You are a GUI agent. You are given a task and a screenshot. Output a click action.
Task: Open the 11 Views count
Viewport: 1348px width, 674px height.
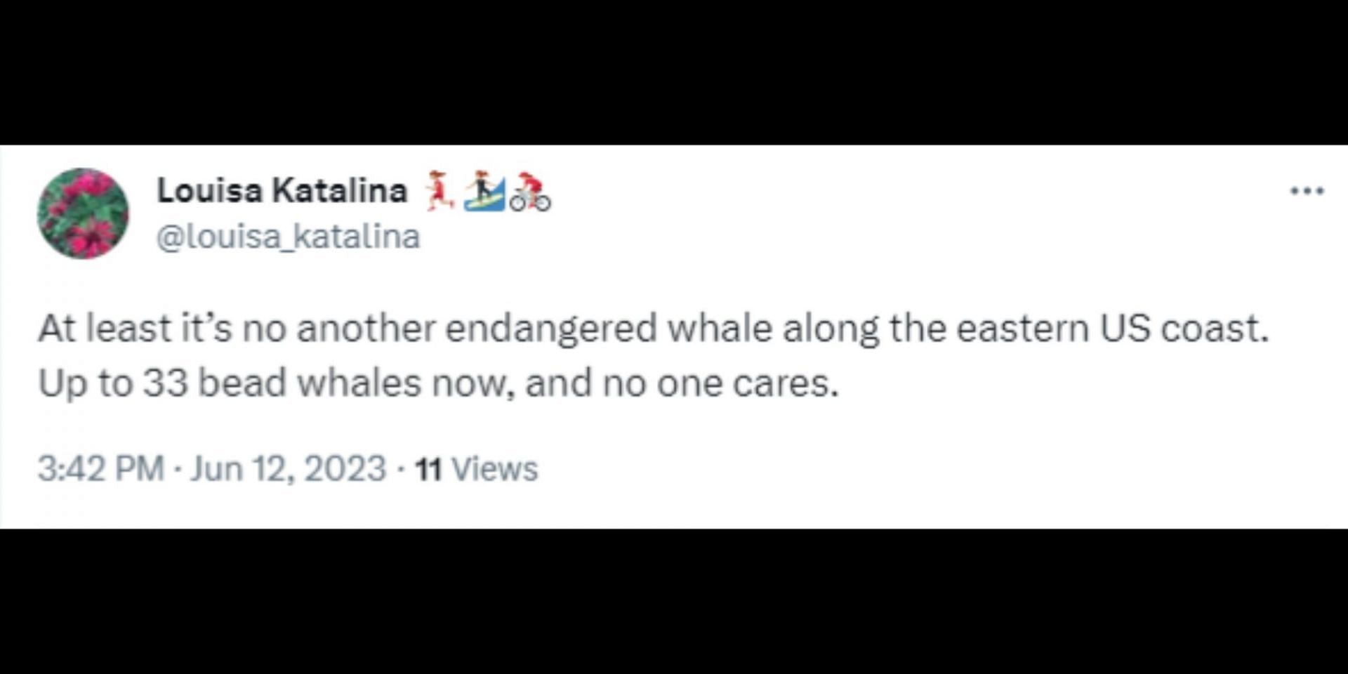click(x=476, y=469)
